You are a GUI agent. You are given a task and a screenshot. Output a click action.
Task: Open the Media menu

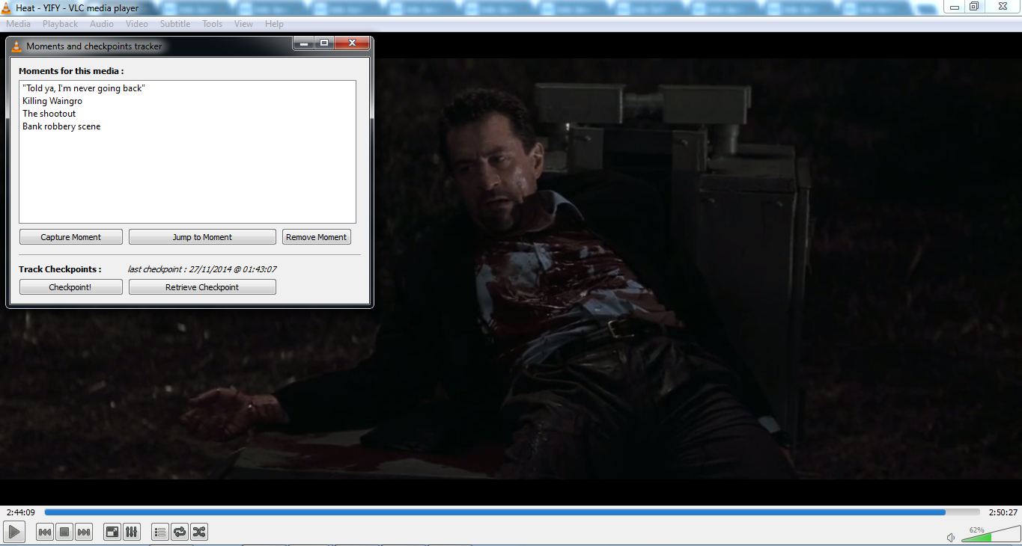click(19, 24)
